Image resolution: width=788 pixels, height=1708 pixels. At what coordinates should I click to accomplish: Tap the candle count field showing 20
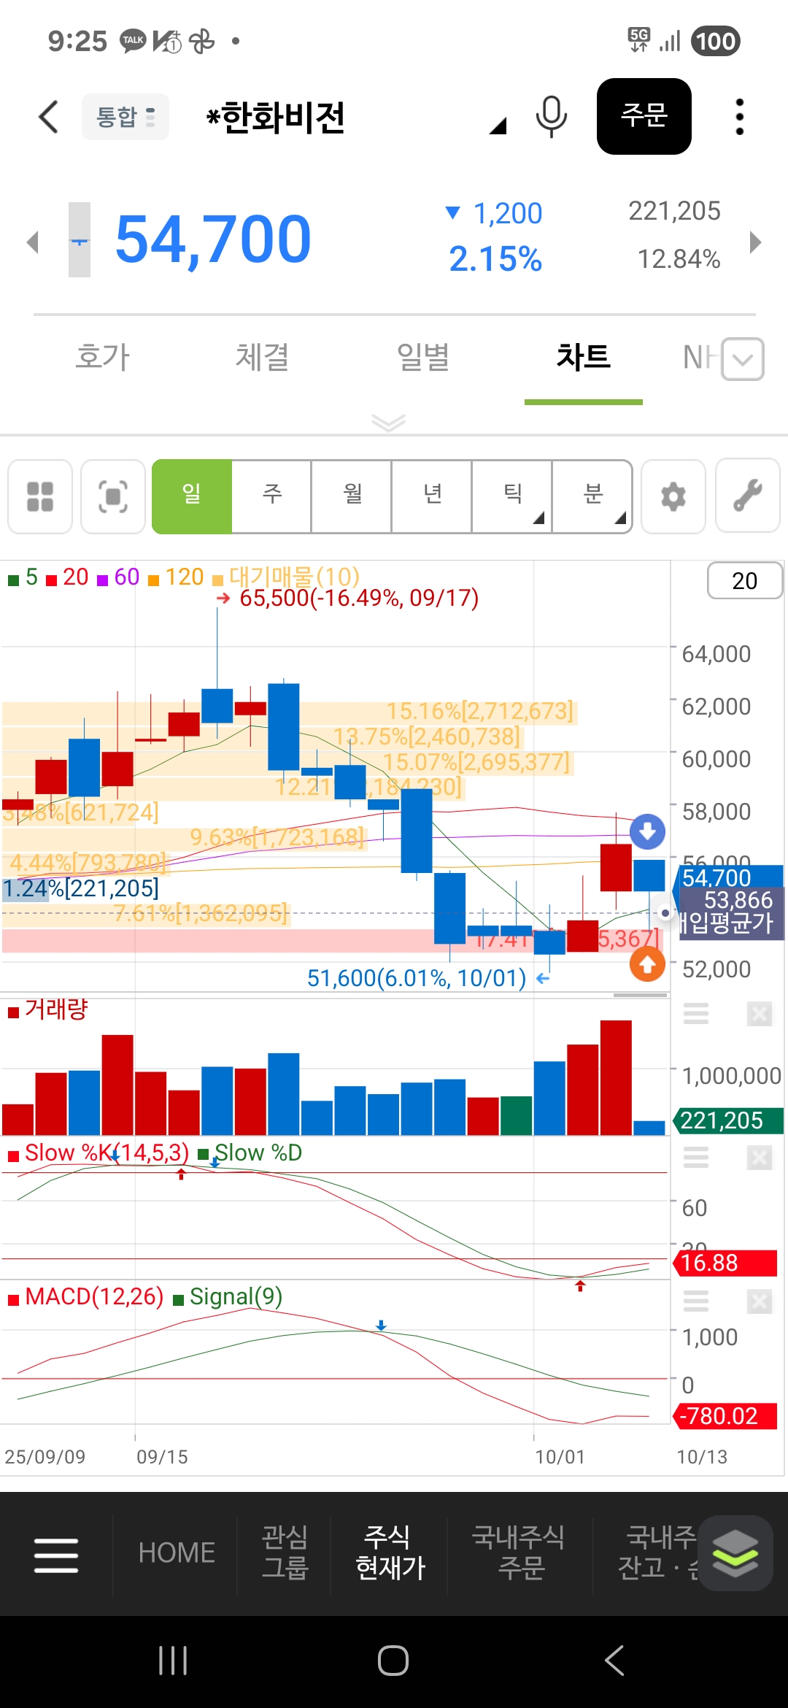(744, 581)
